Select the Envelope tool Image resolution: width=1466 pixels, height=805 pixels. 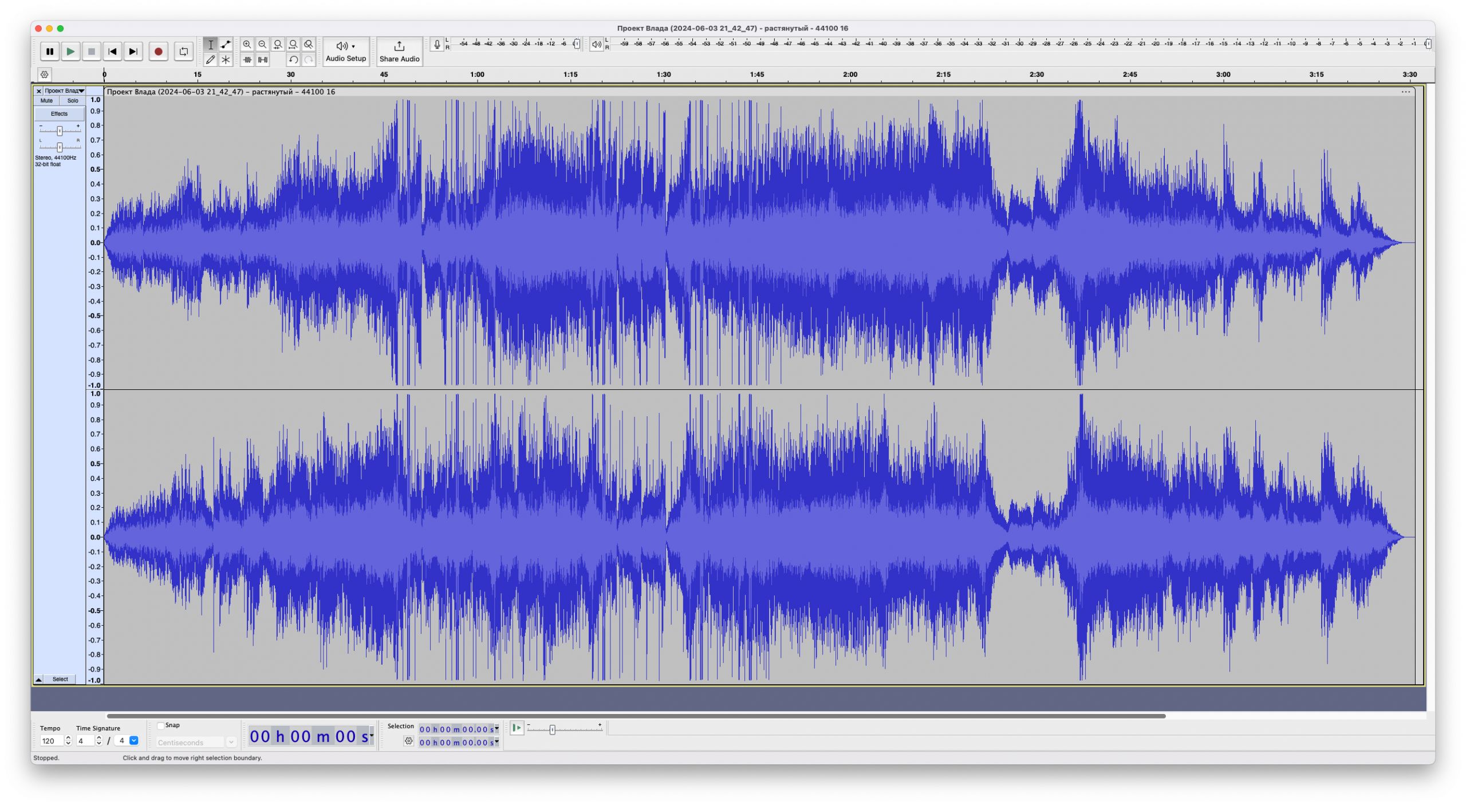[x=226, y=45]
